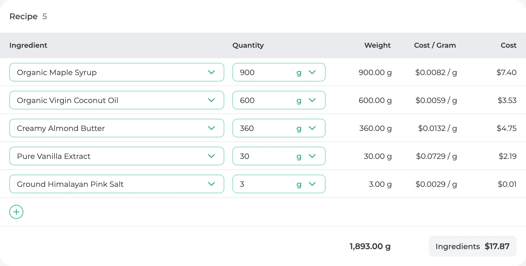
Task: Open Organic Virgin Coconut Oil ingredient dropdown
Action: pos(117,100)
